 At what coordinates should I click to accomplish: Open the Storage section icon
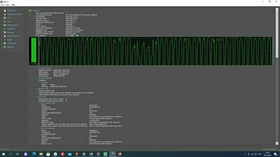(x=5, y=33)
